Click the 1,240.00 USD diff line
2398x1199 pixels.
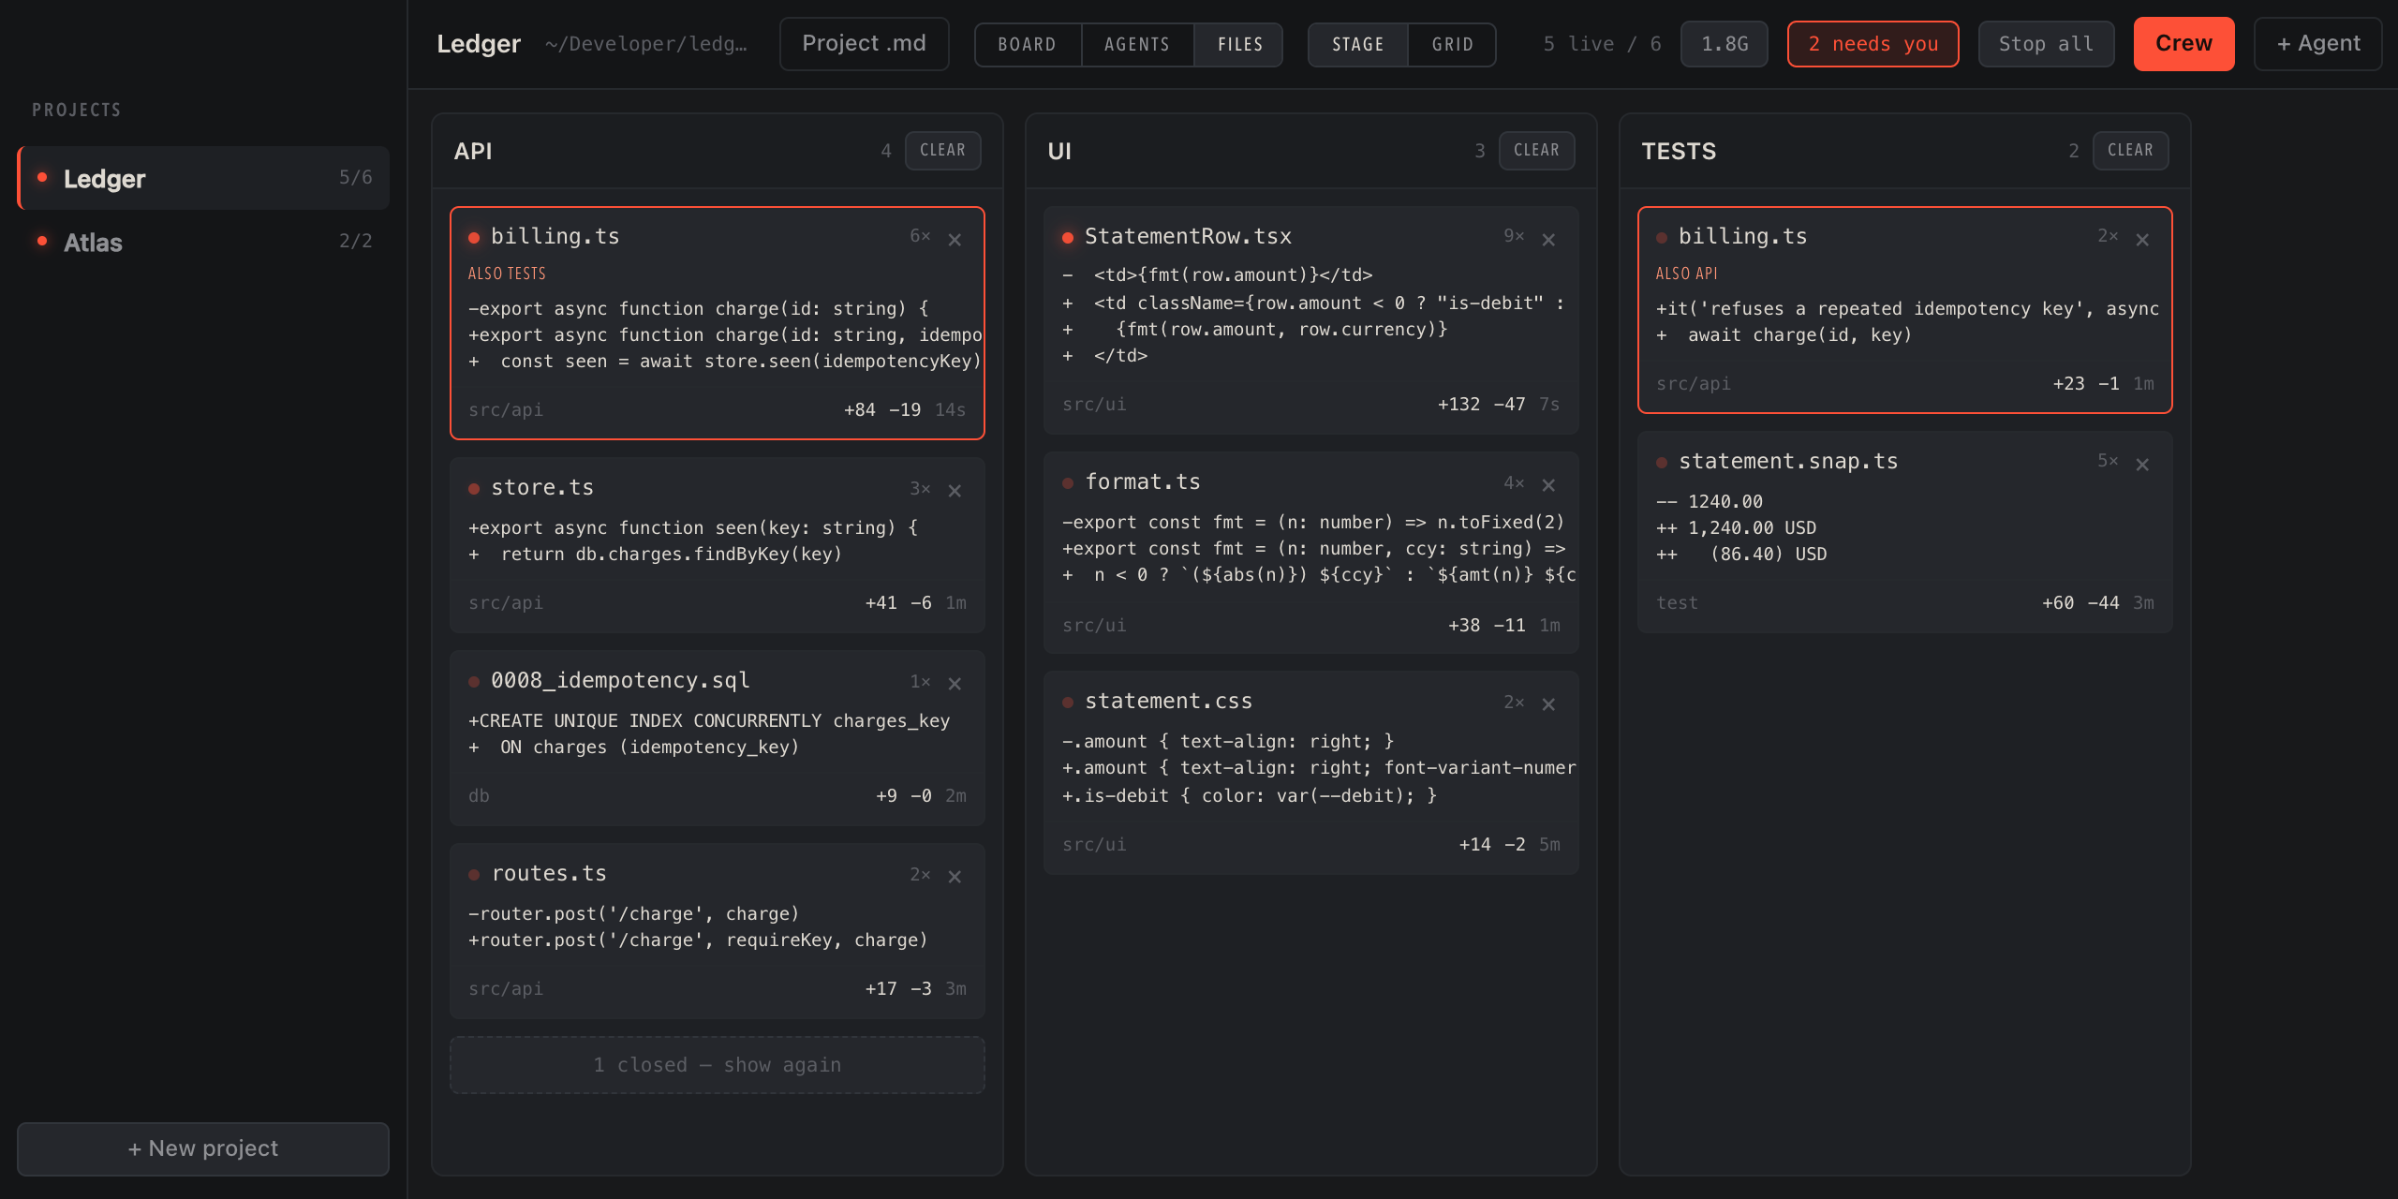click(1737, 528)
